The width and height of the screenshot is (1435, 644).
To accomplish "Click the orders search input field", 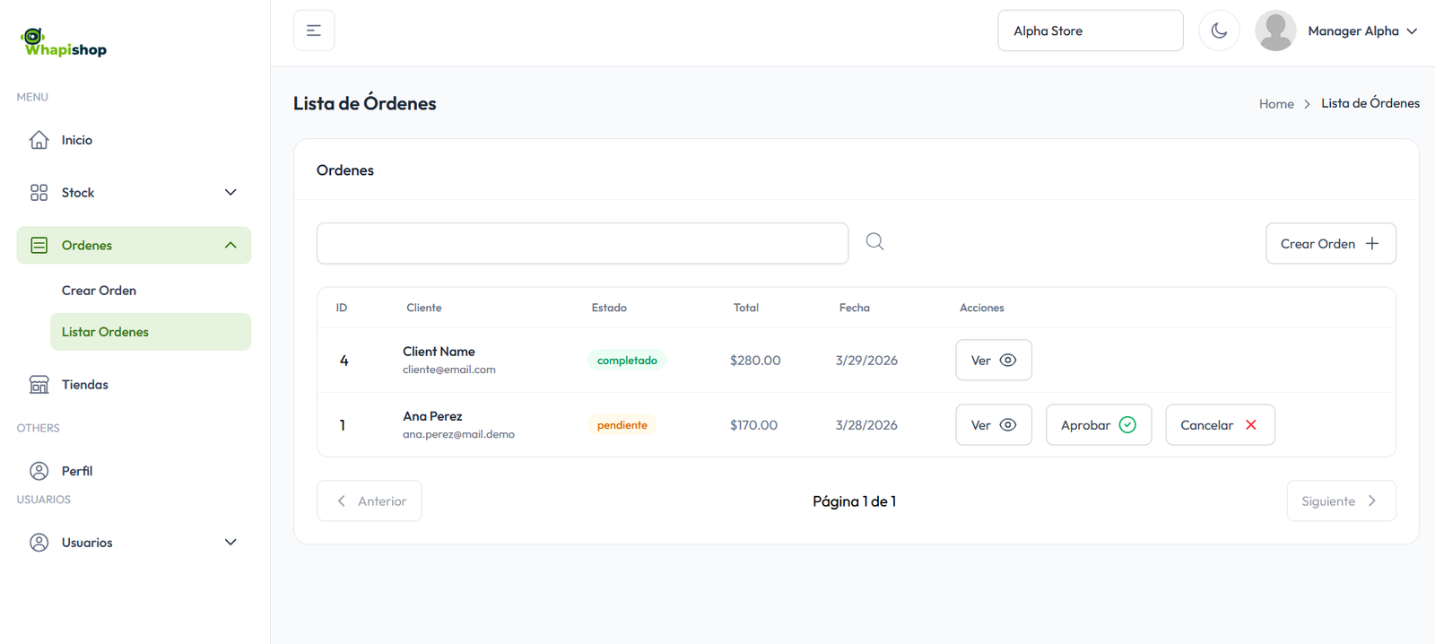I will point(582,244).
